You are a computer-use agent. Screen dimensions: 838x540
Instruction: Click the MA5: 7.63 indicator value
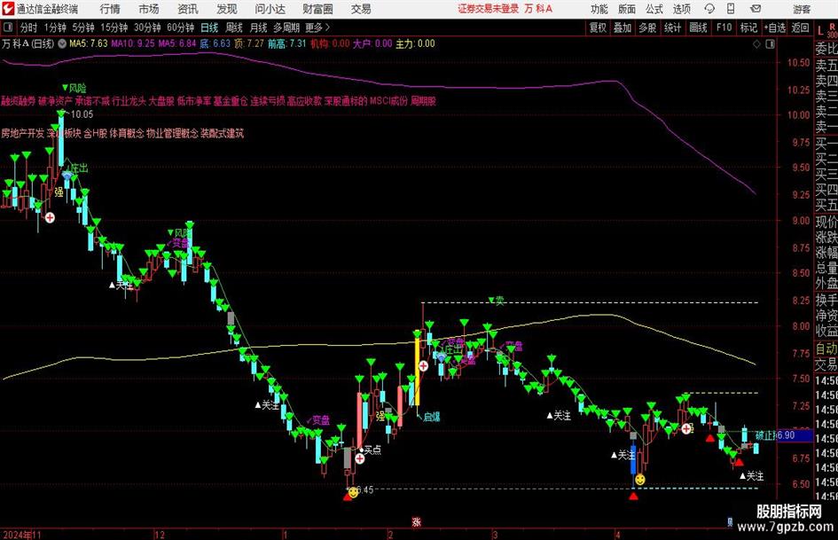click(88, 43)
